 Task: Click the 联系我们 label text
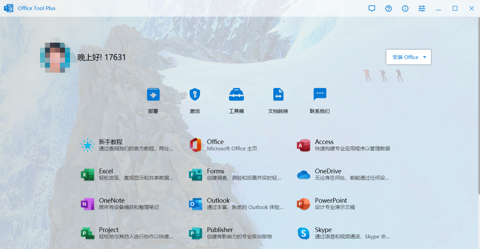click(x=320, y=111)
